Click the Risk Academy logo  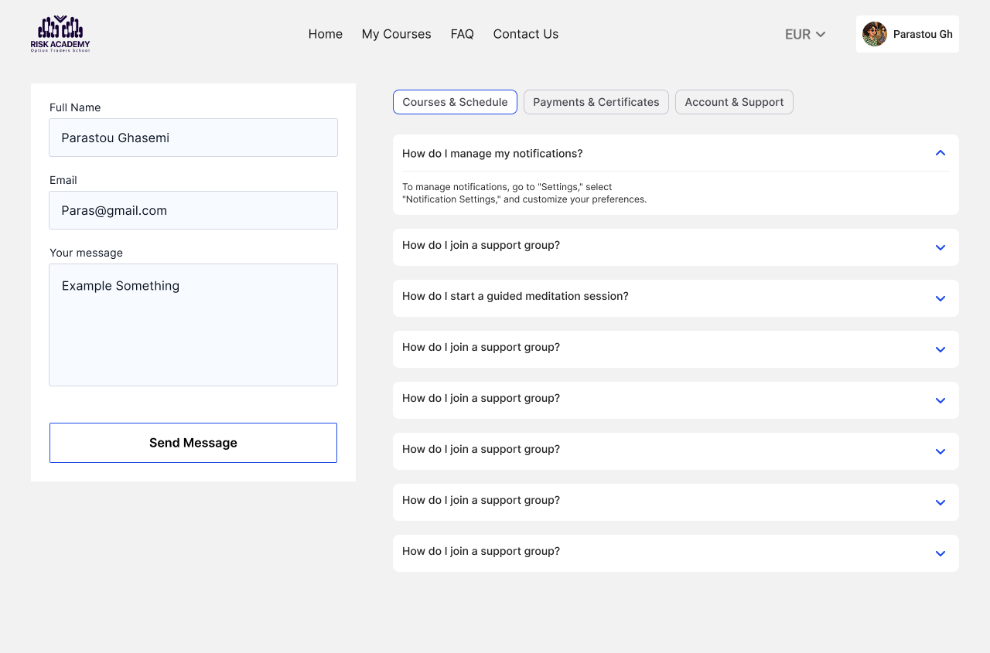(x=60, y=34)
